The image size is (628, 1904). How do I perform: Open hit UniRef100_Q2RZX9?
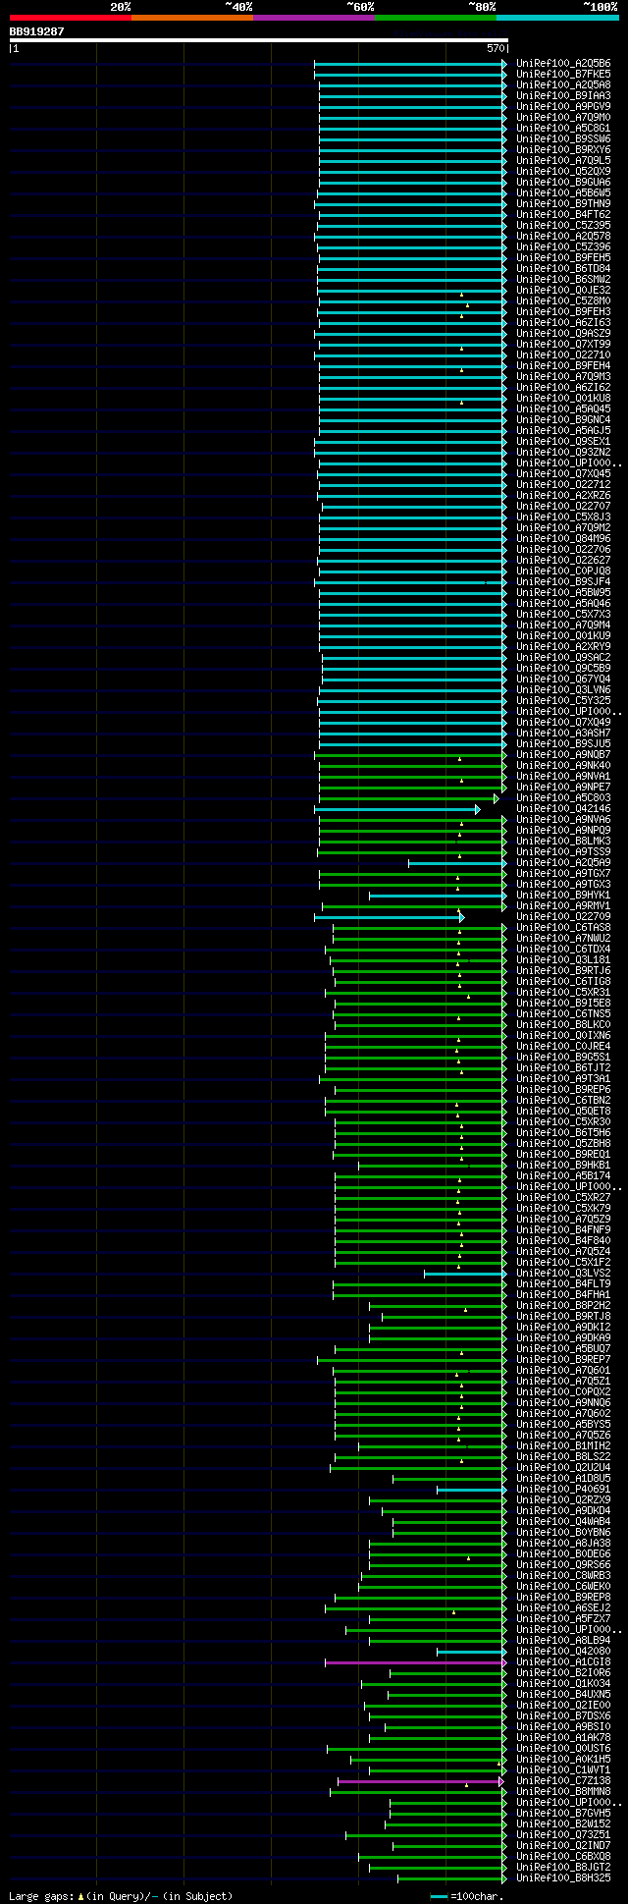click(x=563, y=1500)
